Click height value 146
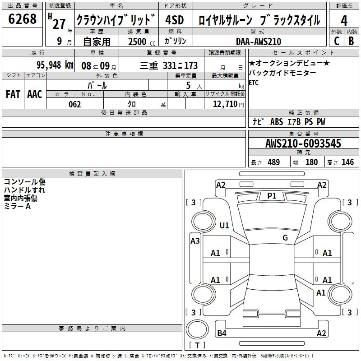The image size is (361, 361). (347, 162)
